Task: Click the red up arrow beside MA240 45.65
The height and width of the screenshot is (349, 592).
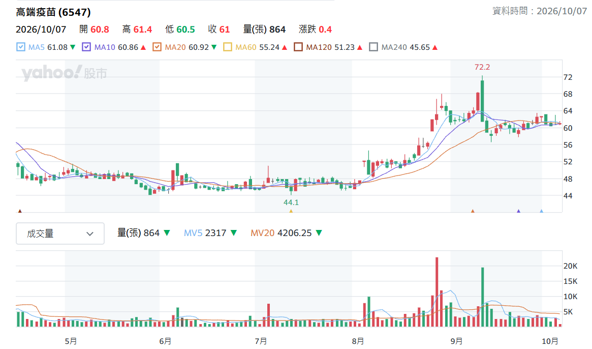Action: point(435,47)
